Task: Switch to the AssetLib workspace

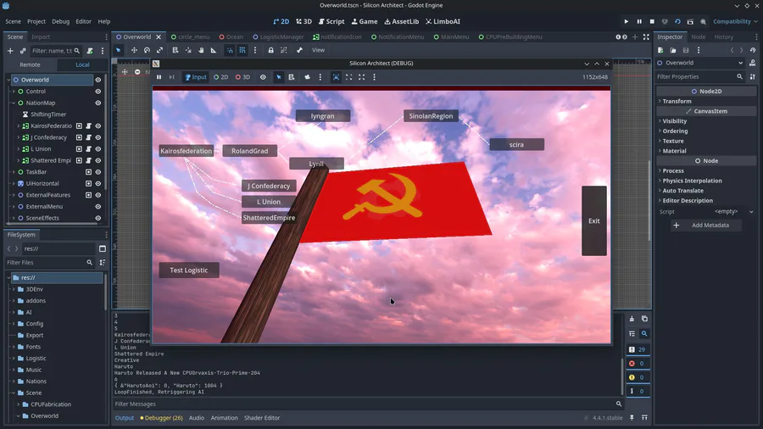Action: point(402,21)
